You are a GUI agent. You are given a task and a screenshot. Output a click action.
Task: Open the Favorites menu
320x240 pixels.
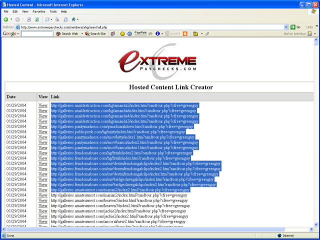38,11
